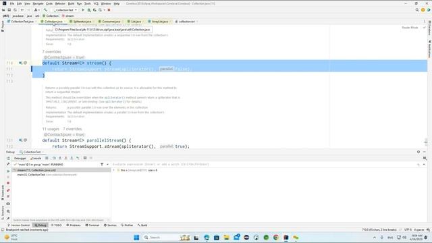Open the CollectionTest run configuration dropdown
Viewport: 432px width, 243px height.
point(65,10)
